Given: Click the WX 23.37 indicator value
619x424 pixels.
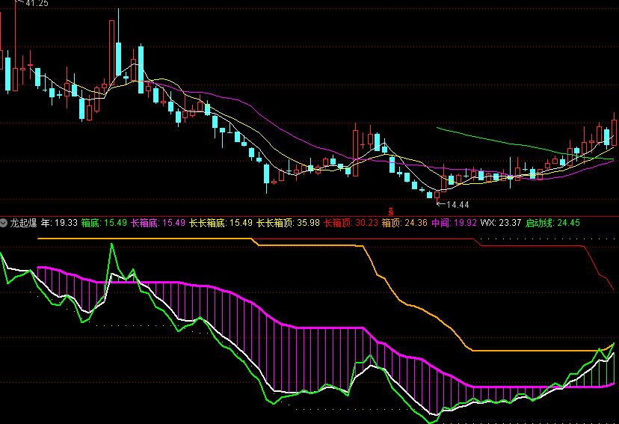Looking at the screenshot, I should [500, 223].
